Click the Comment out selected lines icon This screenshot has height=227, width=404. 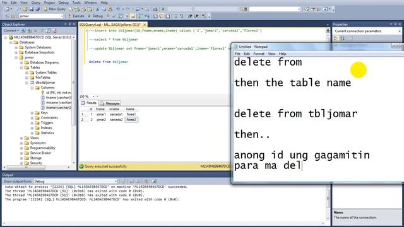coord(175,16)
